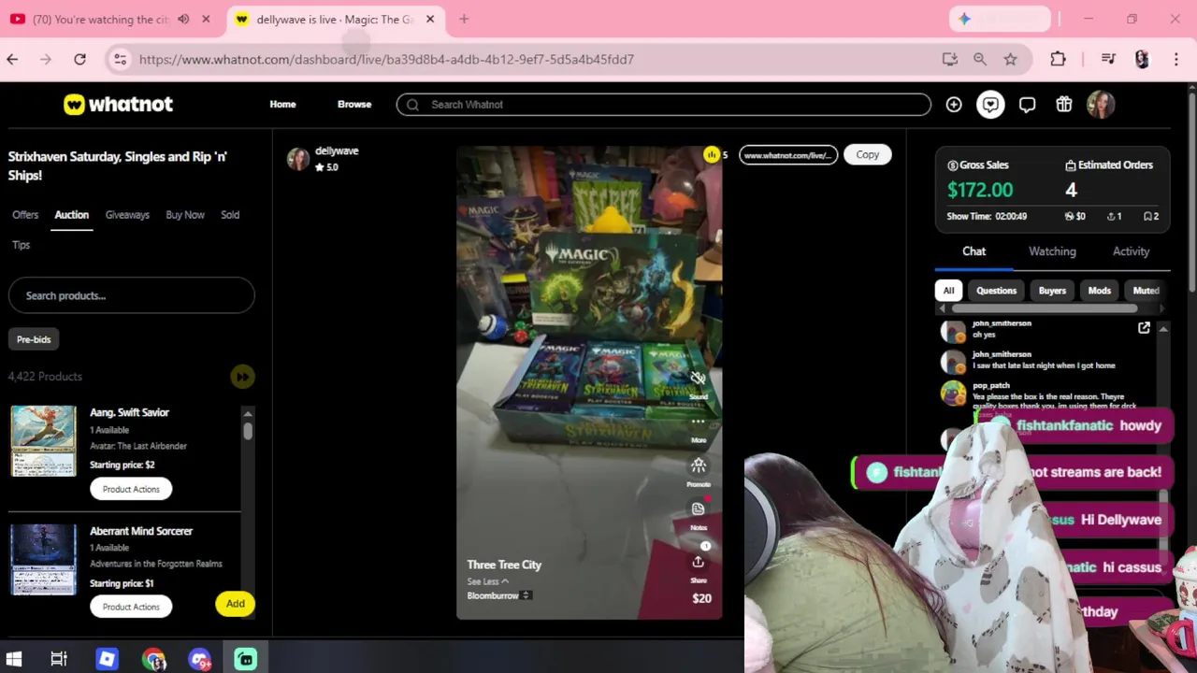Open the browser extensions puzzle icon
Viewport: 1197px width, 673px height.
(1058, 59)
